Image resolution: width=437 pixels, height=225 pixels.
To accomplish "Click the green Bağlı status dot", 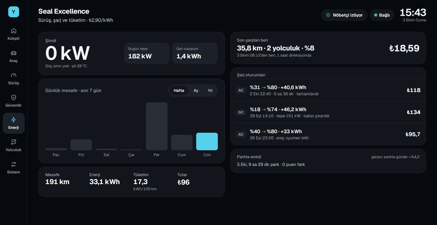I will pos(376,15).
